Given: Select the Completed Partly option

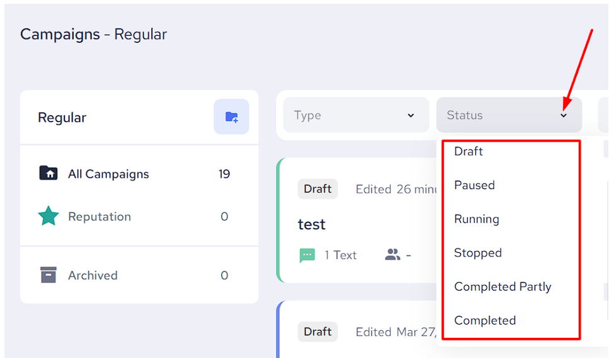Looking at the screenshot, I should click(x=502, y=287).
